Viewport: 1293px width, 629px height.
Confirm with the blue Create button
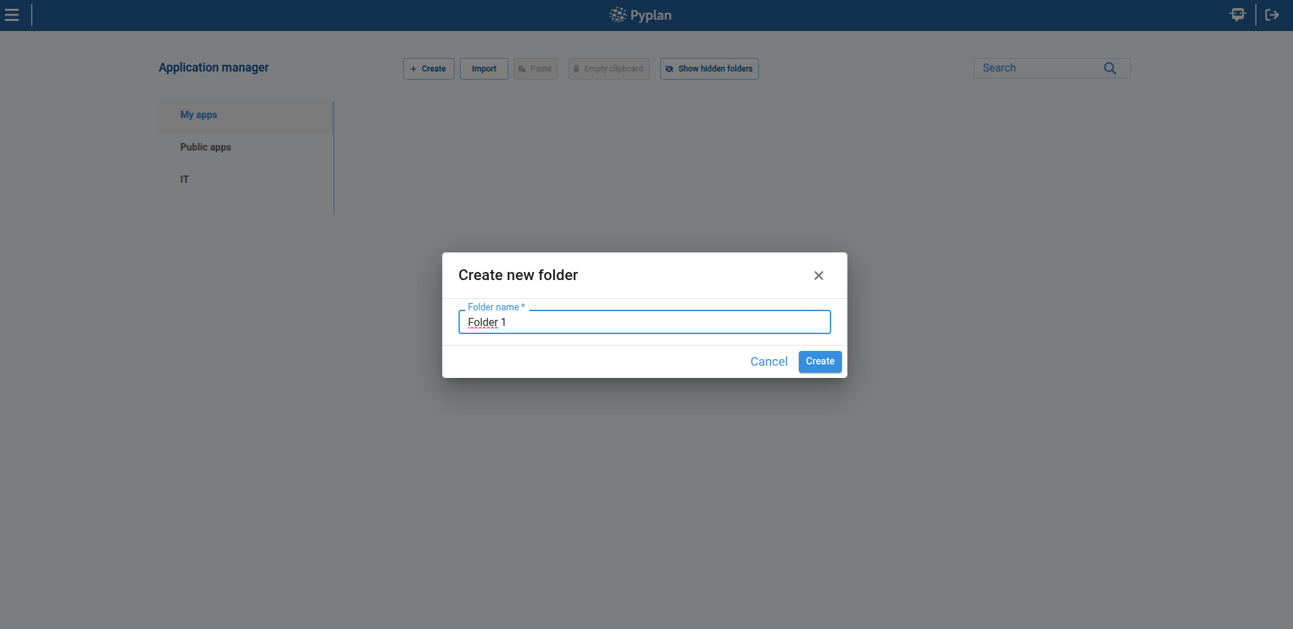point(820,362)
